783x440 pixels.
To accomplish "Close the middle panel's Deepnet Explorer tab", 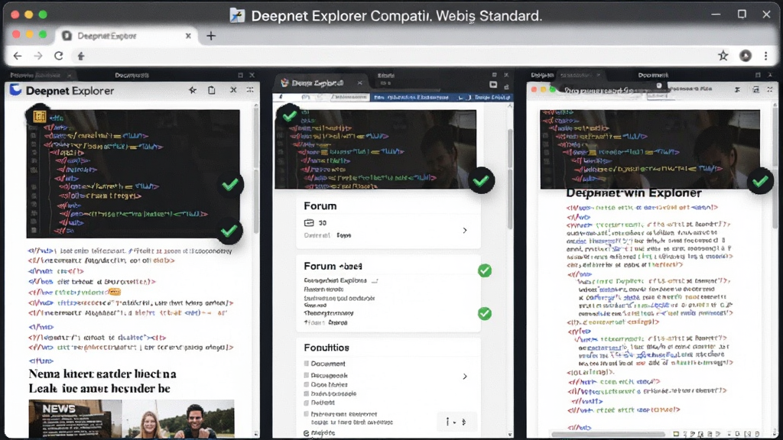I will point(359,82).
